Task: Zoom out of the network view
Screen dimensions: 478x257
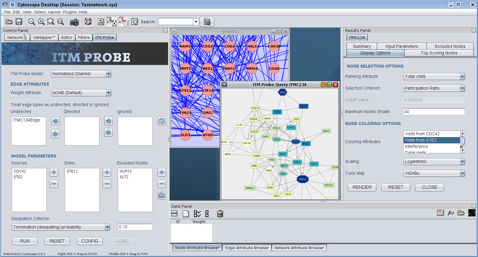Action: tap(31, 22)
